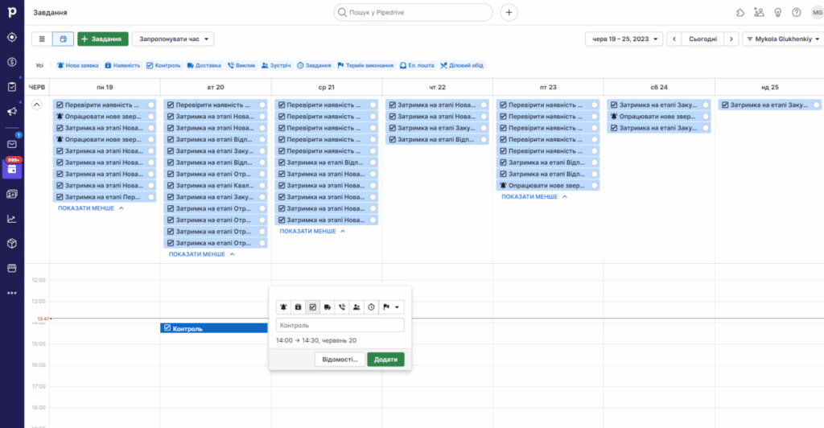Open the Campaigns megaphone icon in sidebar
824x428 pixels.
[x=12, y=111]
